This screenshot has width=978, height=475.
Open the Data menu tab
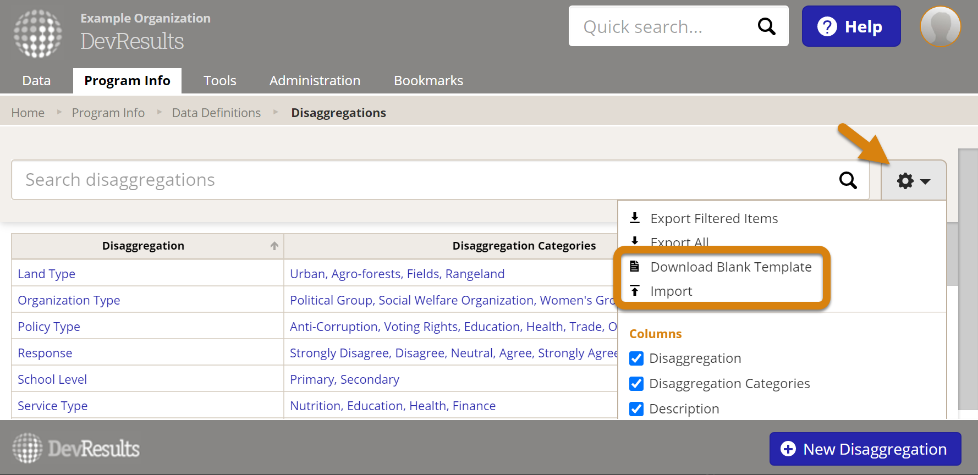36,81
